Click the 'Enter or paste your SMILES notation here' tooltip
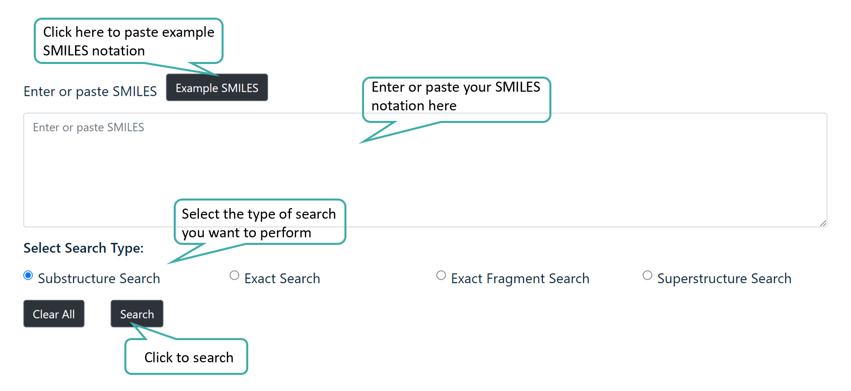This screenshot has height=391, width=851. click(456, 97)
